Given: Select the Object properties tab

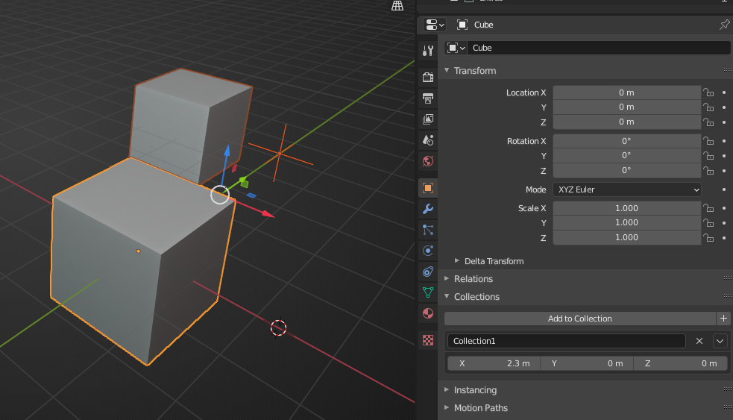Looking at the screenshot, I should pos(428,188).
